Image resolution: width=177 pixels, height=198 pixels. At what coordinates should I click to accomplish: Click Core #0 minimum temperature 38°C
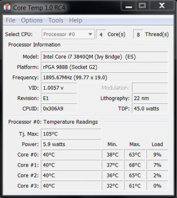pyautogui.click(x=112, y=154)
